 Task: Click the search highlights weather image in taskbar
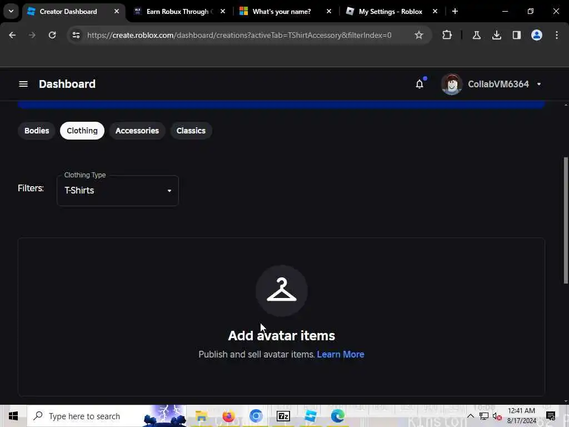coord(164,416)
